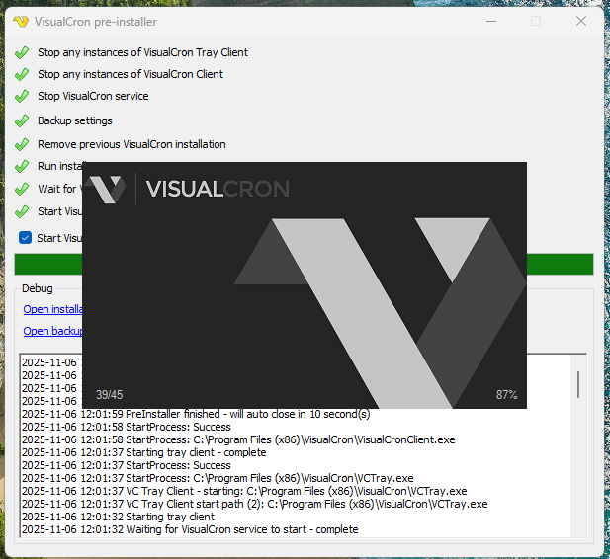Open the installation log link under Debug
This screenshot has width=610, height=559.
point(51,309)
